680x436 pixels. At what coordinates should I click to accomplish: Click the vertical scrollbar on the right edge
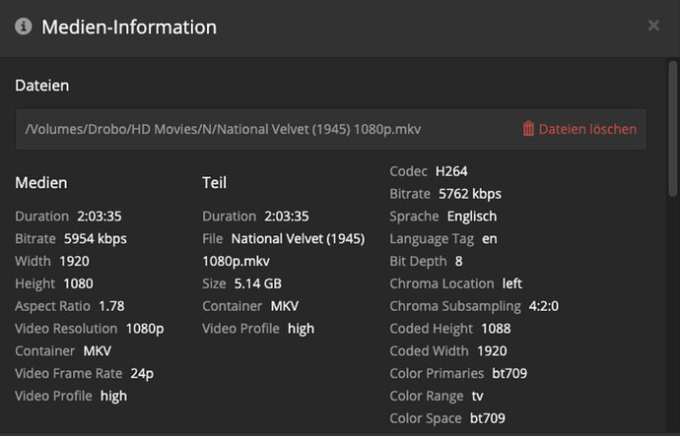pyautogui.click(x=673, y=118)
